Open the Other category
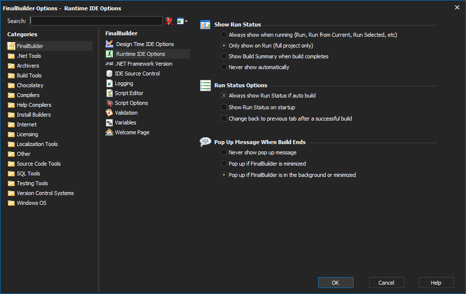The width and height of the screenshot is (466, 294). click(24, 154)
